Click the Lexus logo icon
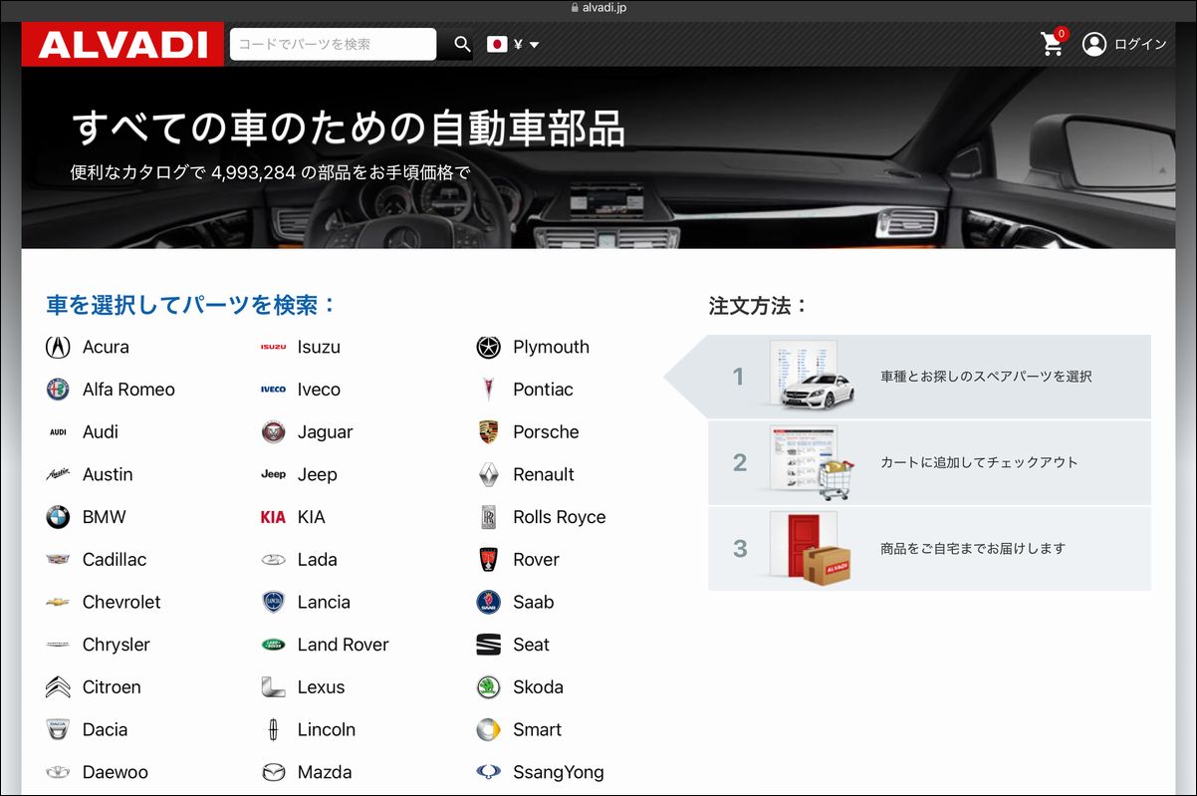The height and width of the screenshot is (796, 1197). click(x=273, y=687)
